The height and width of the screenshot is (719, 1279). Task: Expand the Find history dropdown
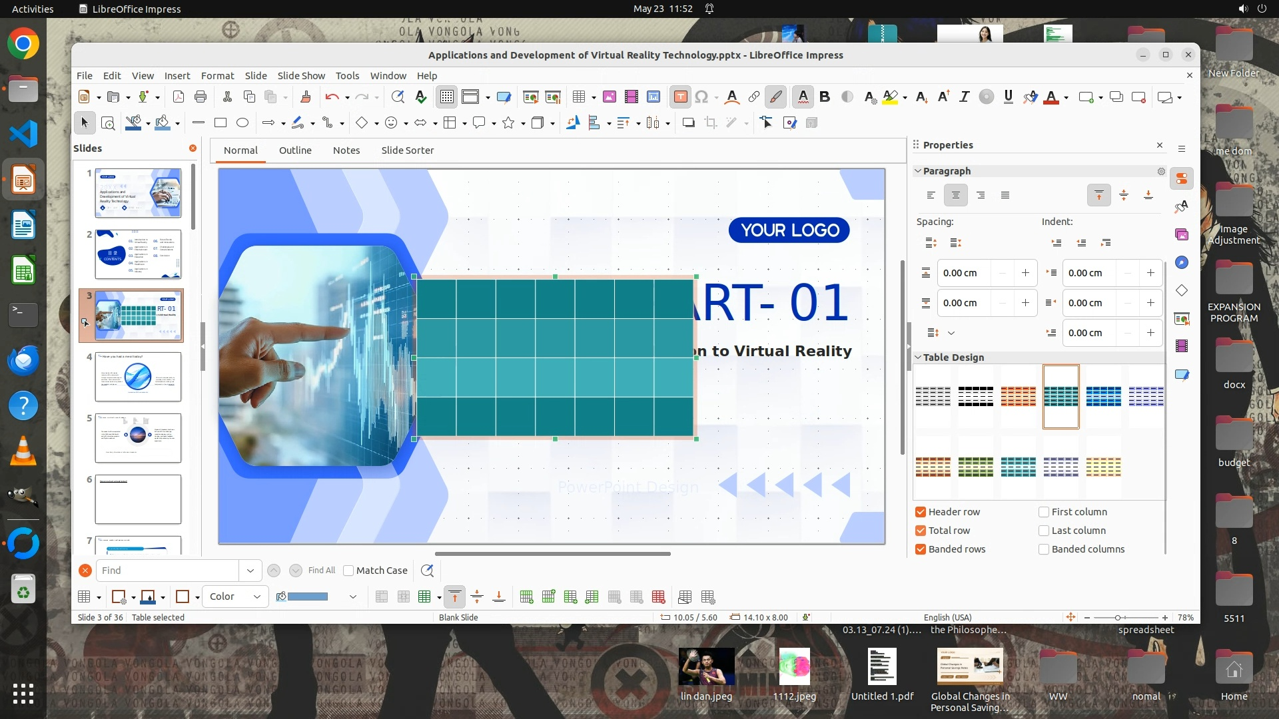(250, 571)
